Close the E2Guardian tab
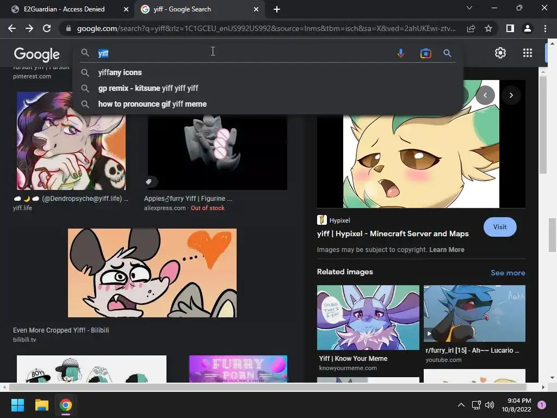 click(126, 9)
